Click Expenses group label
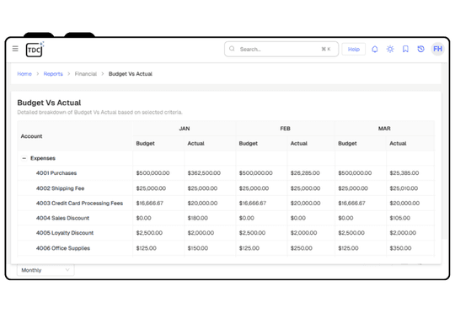Viewport: 455px width, 323px height. coord(43,158)
